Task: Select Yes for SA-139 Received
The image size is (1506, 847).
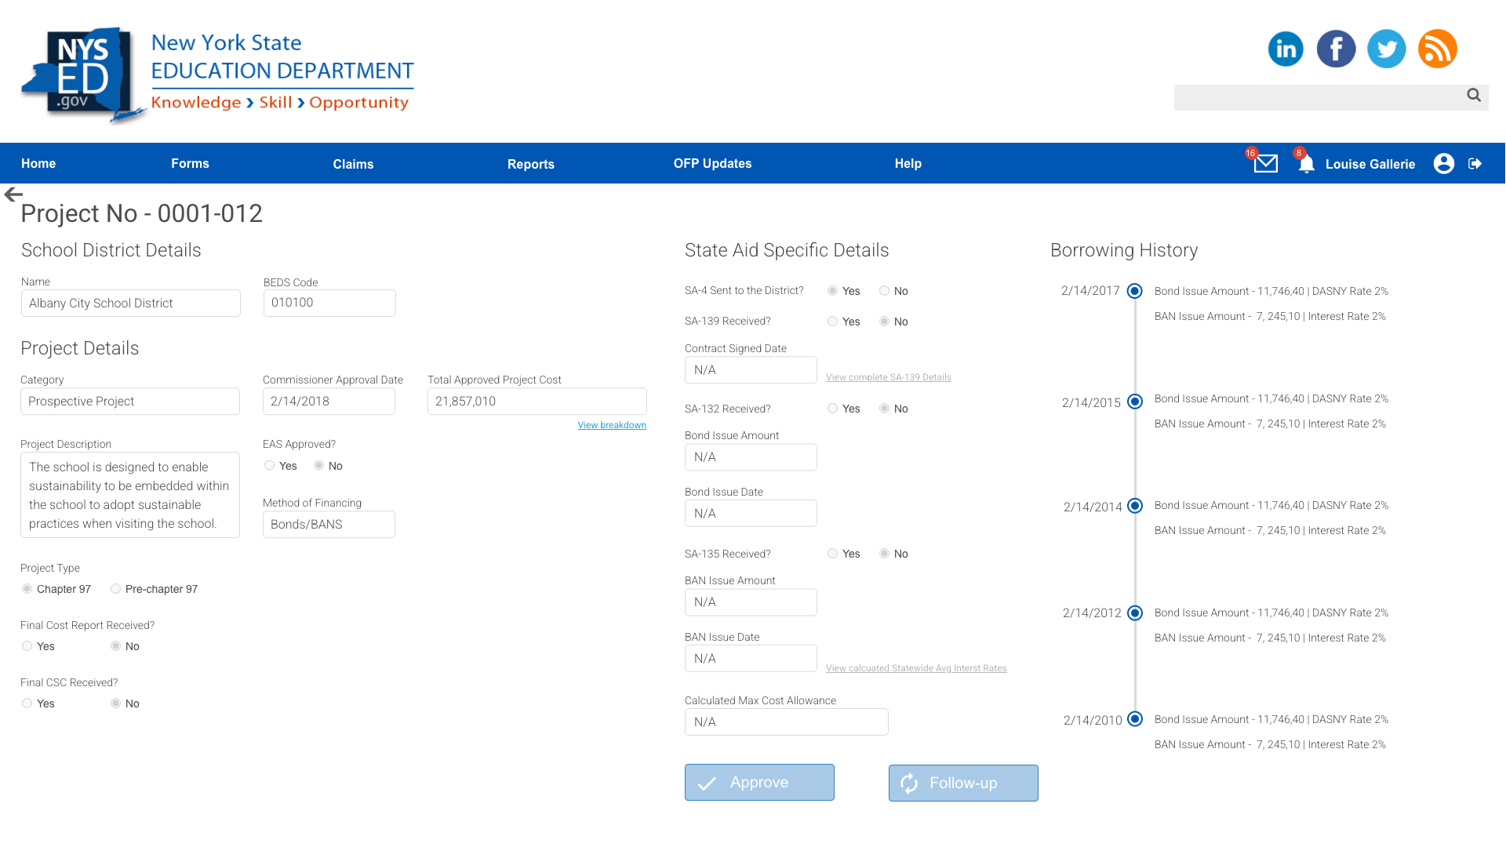Action: [833, 322]
